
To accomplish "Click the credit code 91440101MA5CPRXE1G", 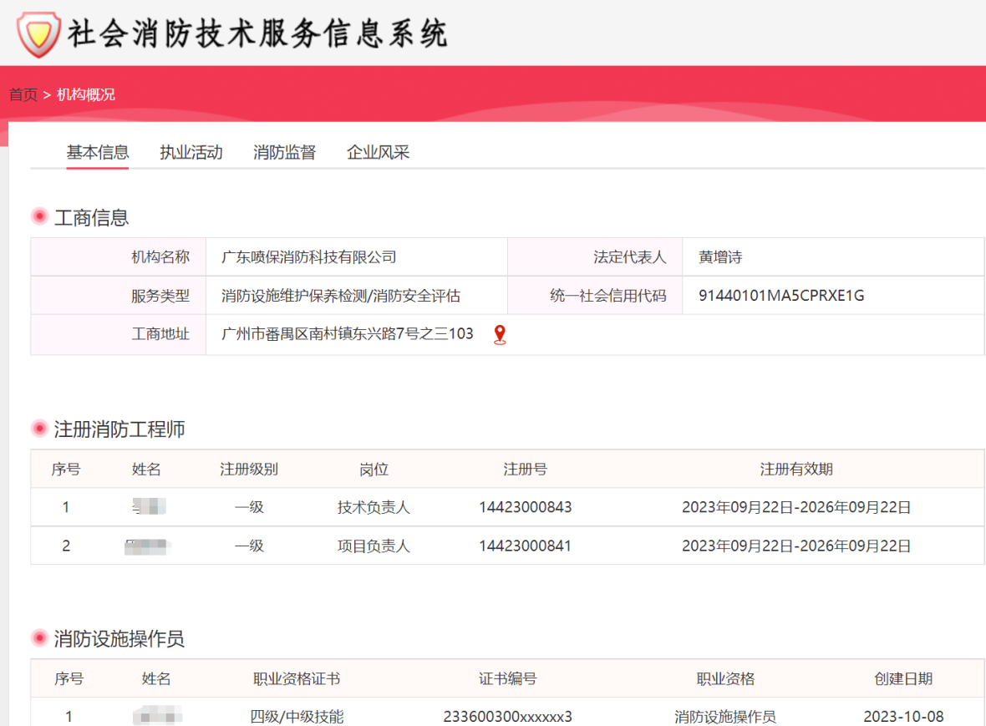I will point(781,296).
